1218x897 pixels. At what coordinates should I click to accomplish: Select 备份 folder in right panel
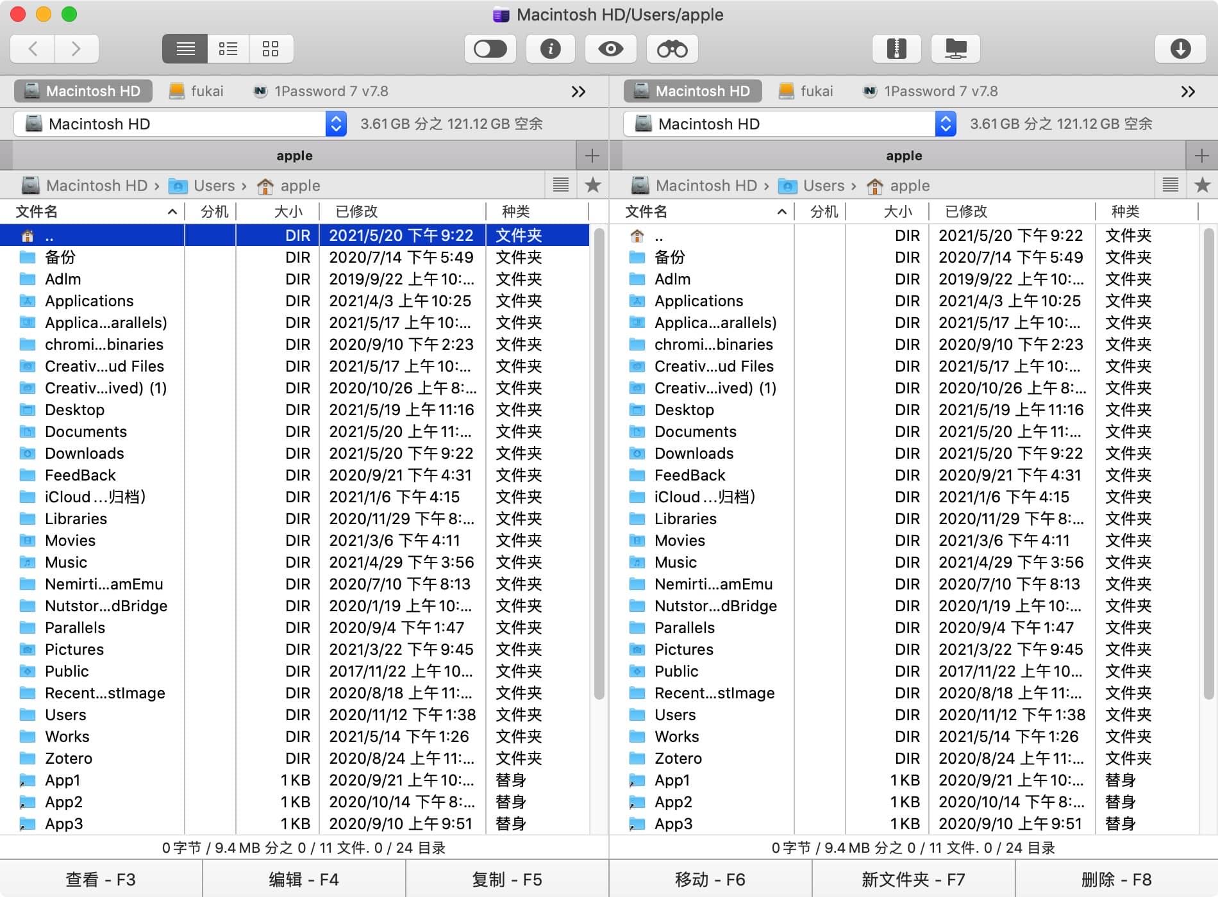904,258
